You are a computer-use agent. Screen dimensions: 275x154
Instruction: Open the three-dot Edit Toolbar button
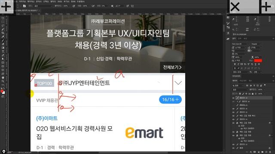pos(3,85)
